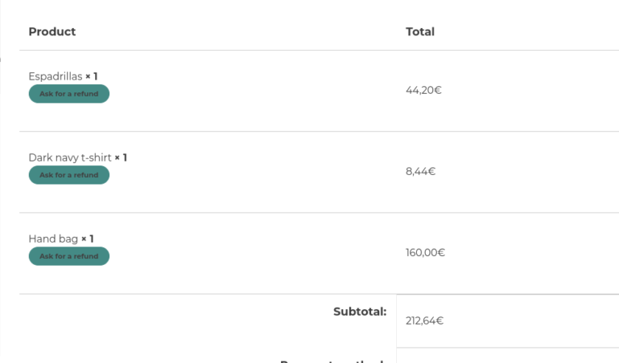Ask for a refund on Espadrillas

(69, 94)
